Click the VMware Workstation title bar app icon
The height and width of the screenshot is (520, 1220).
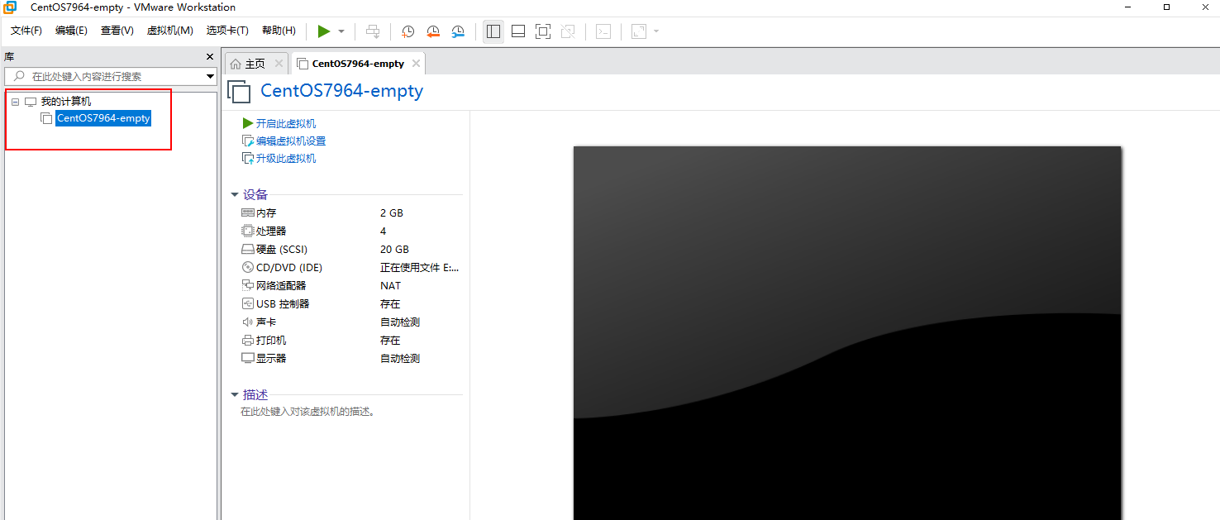click(x=11, y=7)
